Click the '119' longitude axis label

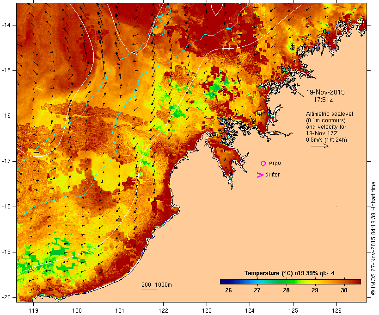tap(33, 311)
